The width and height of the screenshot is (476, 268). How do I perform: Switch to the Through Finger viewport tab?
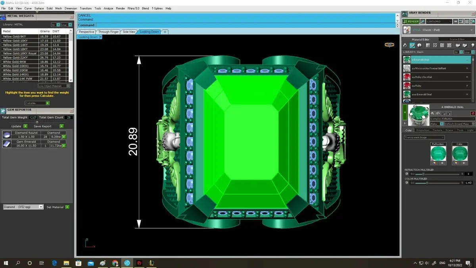coord(108,32)
